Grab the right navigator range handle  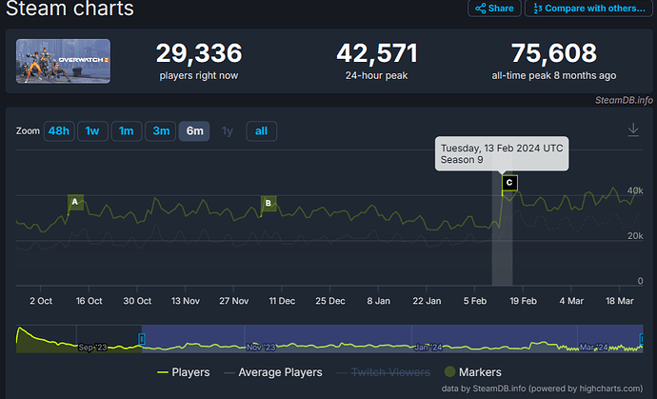click(642, 339)
